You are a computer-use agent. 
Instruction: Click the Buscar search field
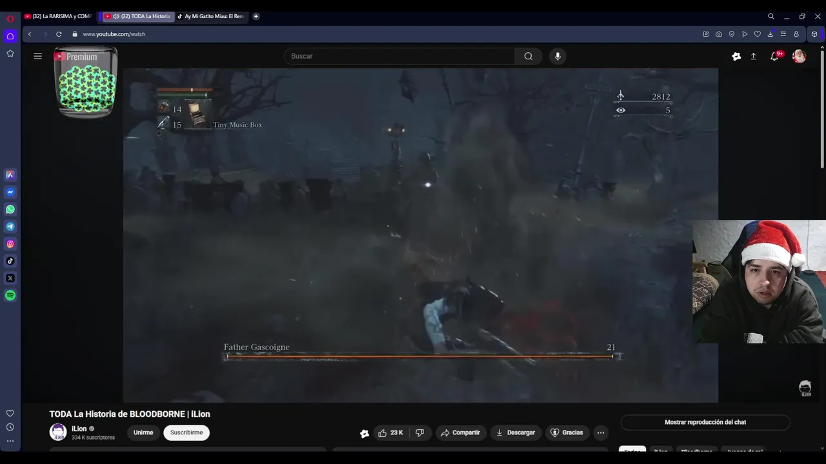(x=399, y=56)
